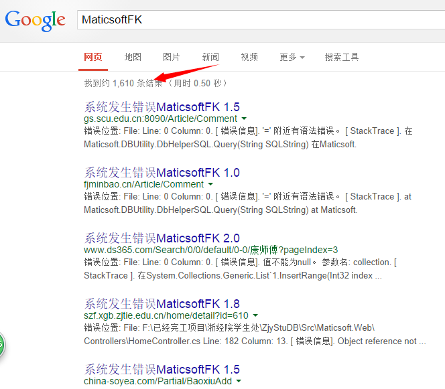
Task: Click snippet mentioning HomeController.cs Line: 182
Action: pyautogui.click(x=255, y=334)
